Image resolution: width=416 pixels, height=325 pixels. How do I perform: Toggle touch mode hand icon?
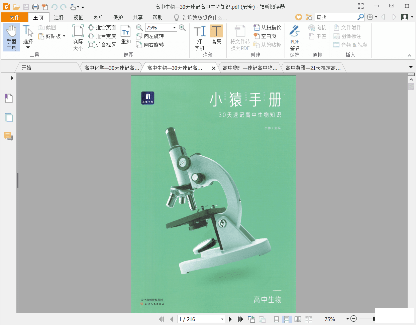pos(73,7)
